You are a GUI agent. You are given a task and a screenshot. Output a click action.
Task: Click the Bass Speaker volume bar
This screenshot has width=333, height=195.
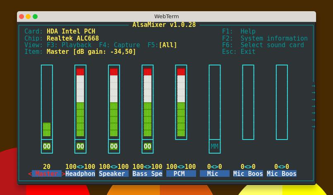click(147, 102)
